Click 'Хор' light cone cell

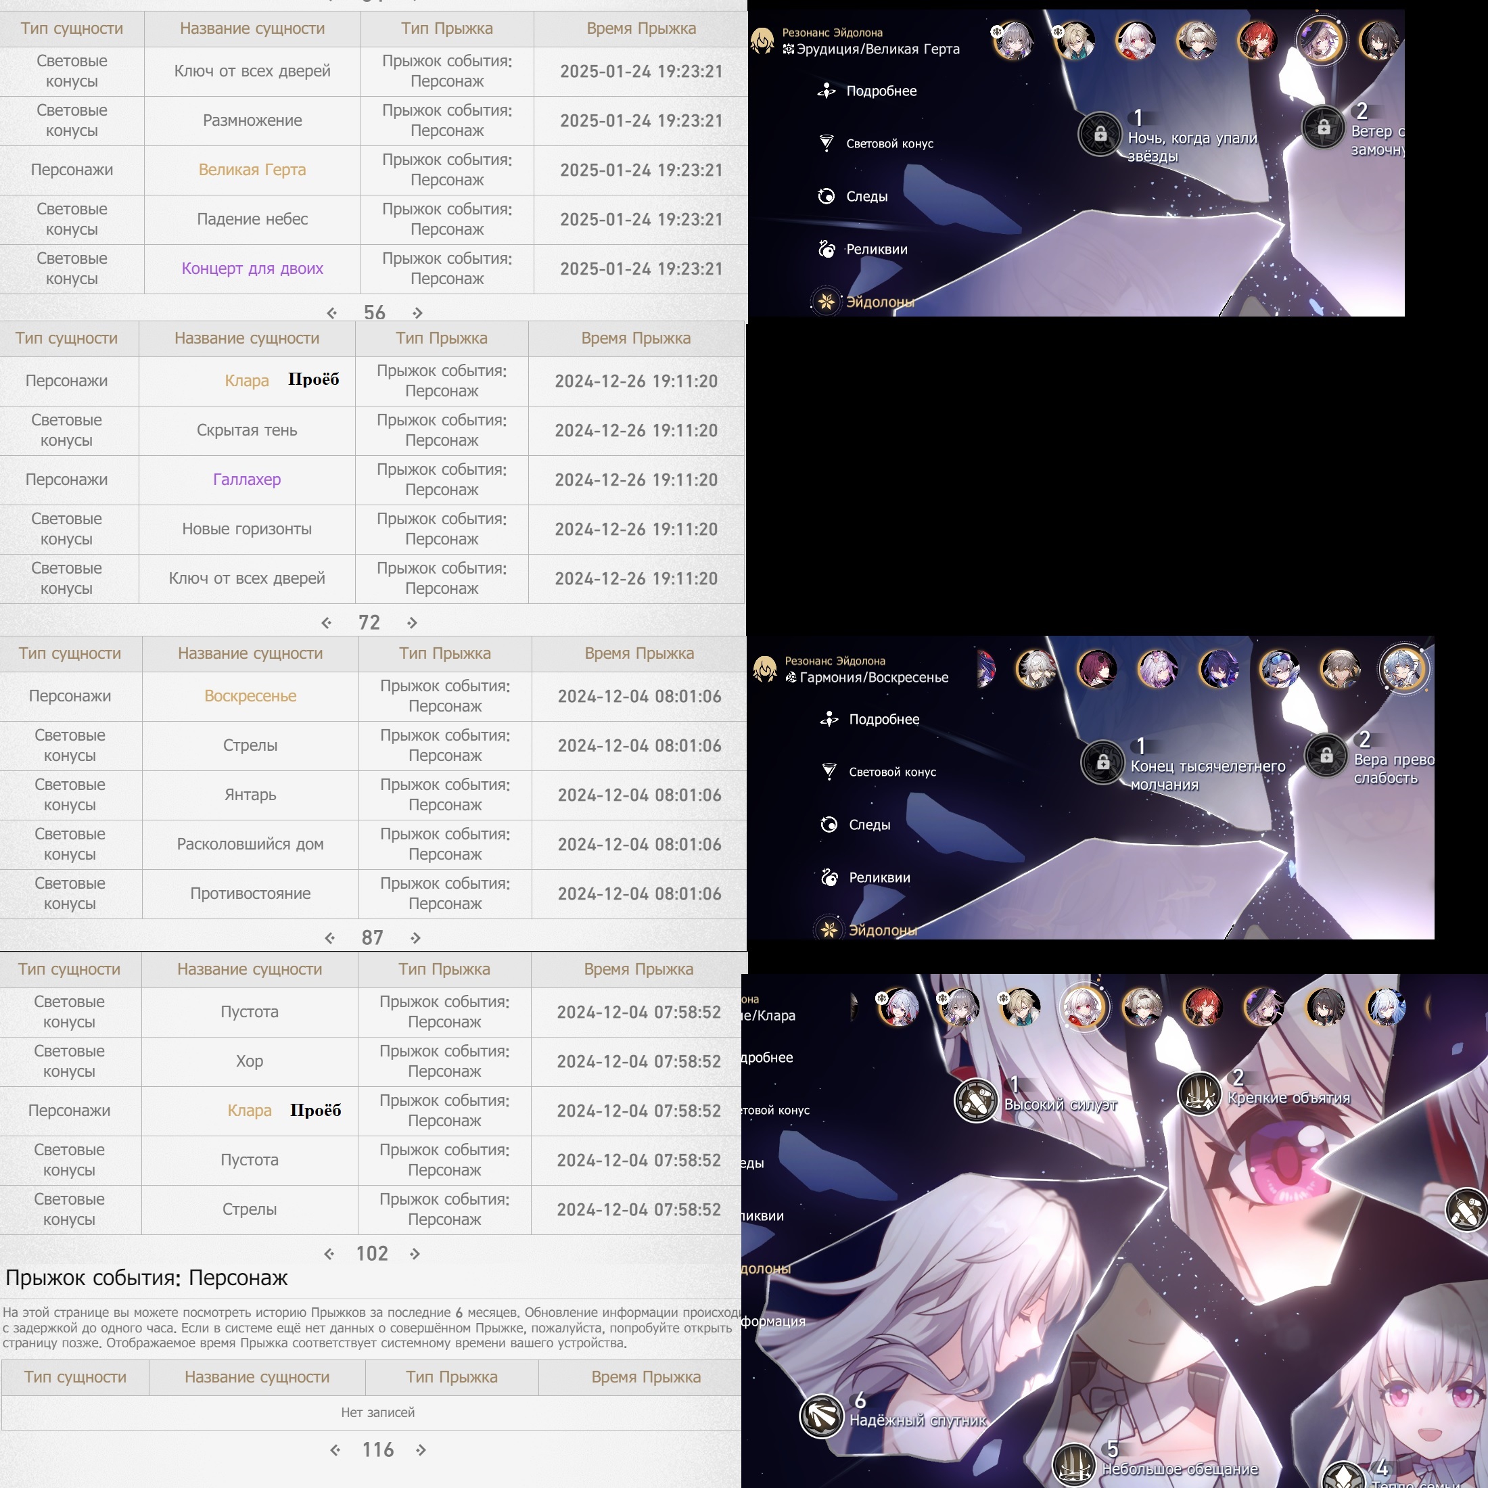click(x=250, y=1061)
